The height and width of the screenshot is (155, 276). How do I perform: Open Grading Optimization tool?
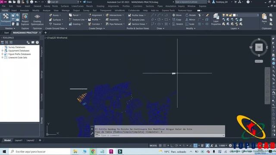pos(37,19)
